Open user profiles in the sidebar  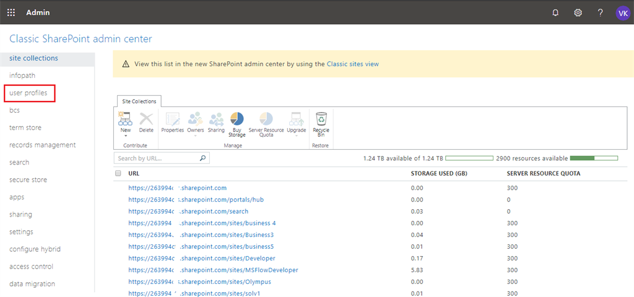28,93
